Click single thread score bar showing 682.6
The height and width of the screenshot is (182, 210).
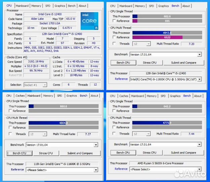[167, 16]
